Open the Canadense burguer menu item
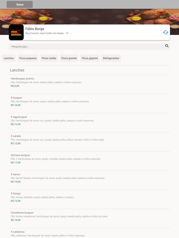The width and height of the screenshot is (179, 238). (89, 218)
